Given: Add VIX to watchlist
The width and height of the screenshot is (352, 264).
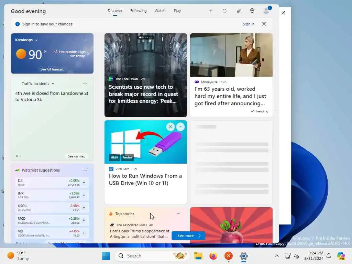Looking at the screenshot, I should pos(84,233).
